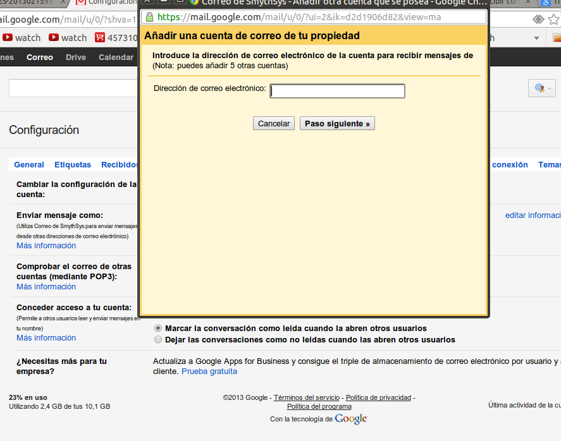Go to the Temas settings tab
The image size is (561, 441).
click(548, 165)
